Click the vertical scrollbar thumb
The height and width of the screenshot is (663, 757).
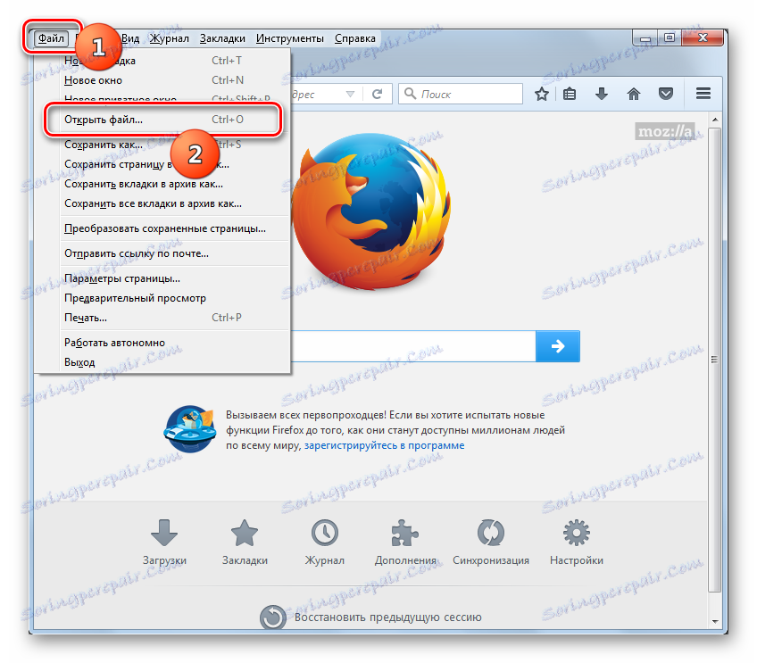pyautogui.click(x=715, y=360)
